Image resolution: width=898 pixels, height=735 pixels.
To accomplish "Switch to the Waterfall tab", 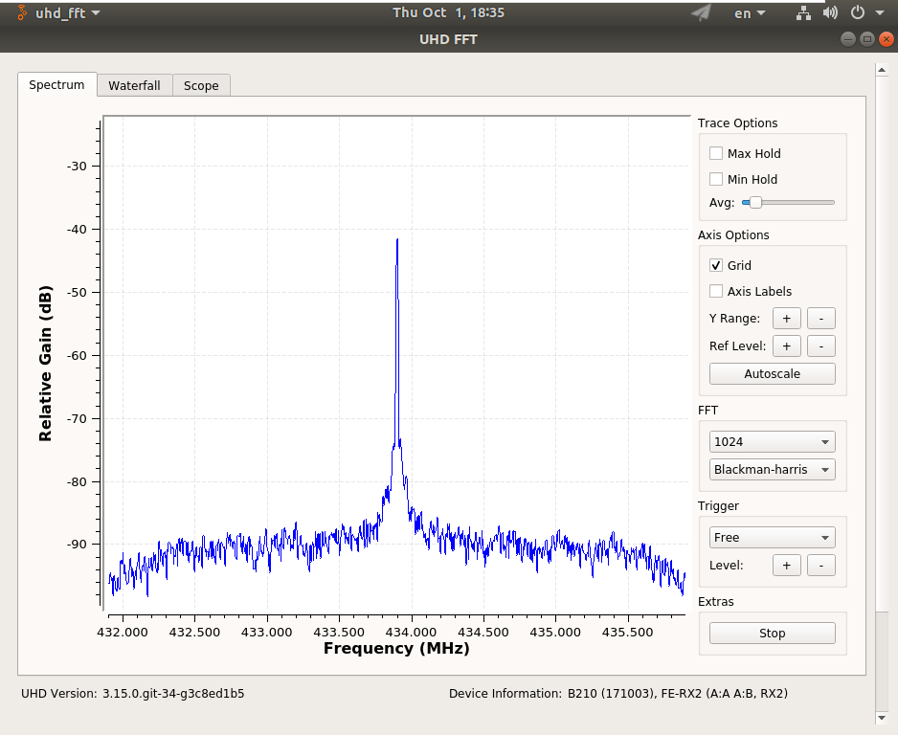I will 134,85.
